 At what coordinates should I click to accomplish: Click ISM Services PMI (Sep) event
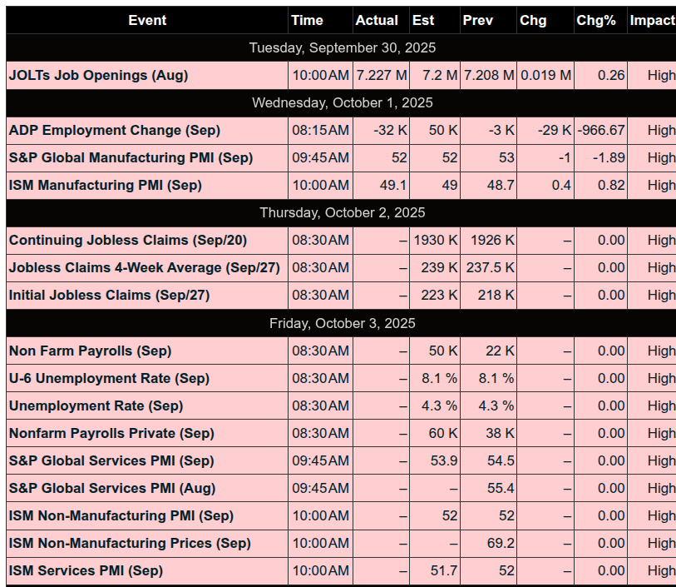86,571
